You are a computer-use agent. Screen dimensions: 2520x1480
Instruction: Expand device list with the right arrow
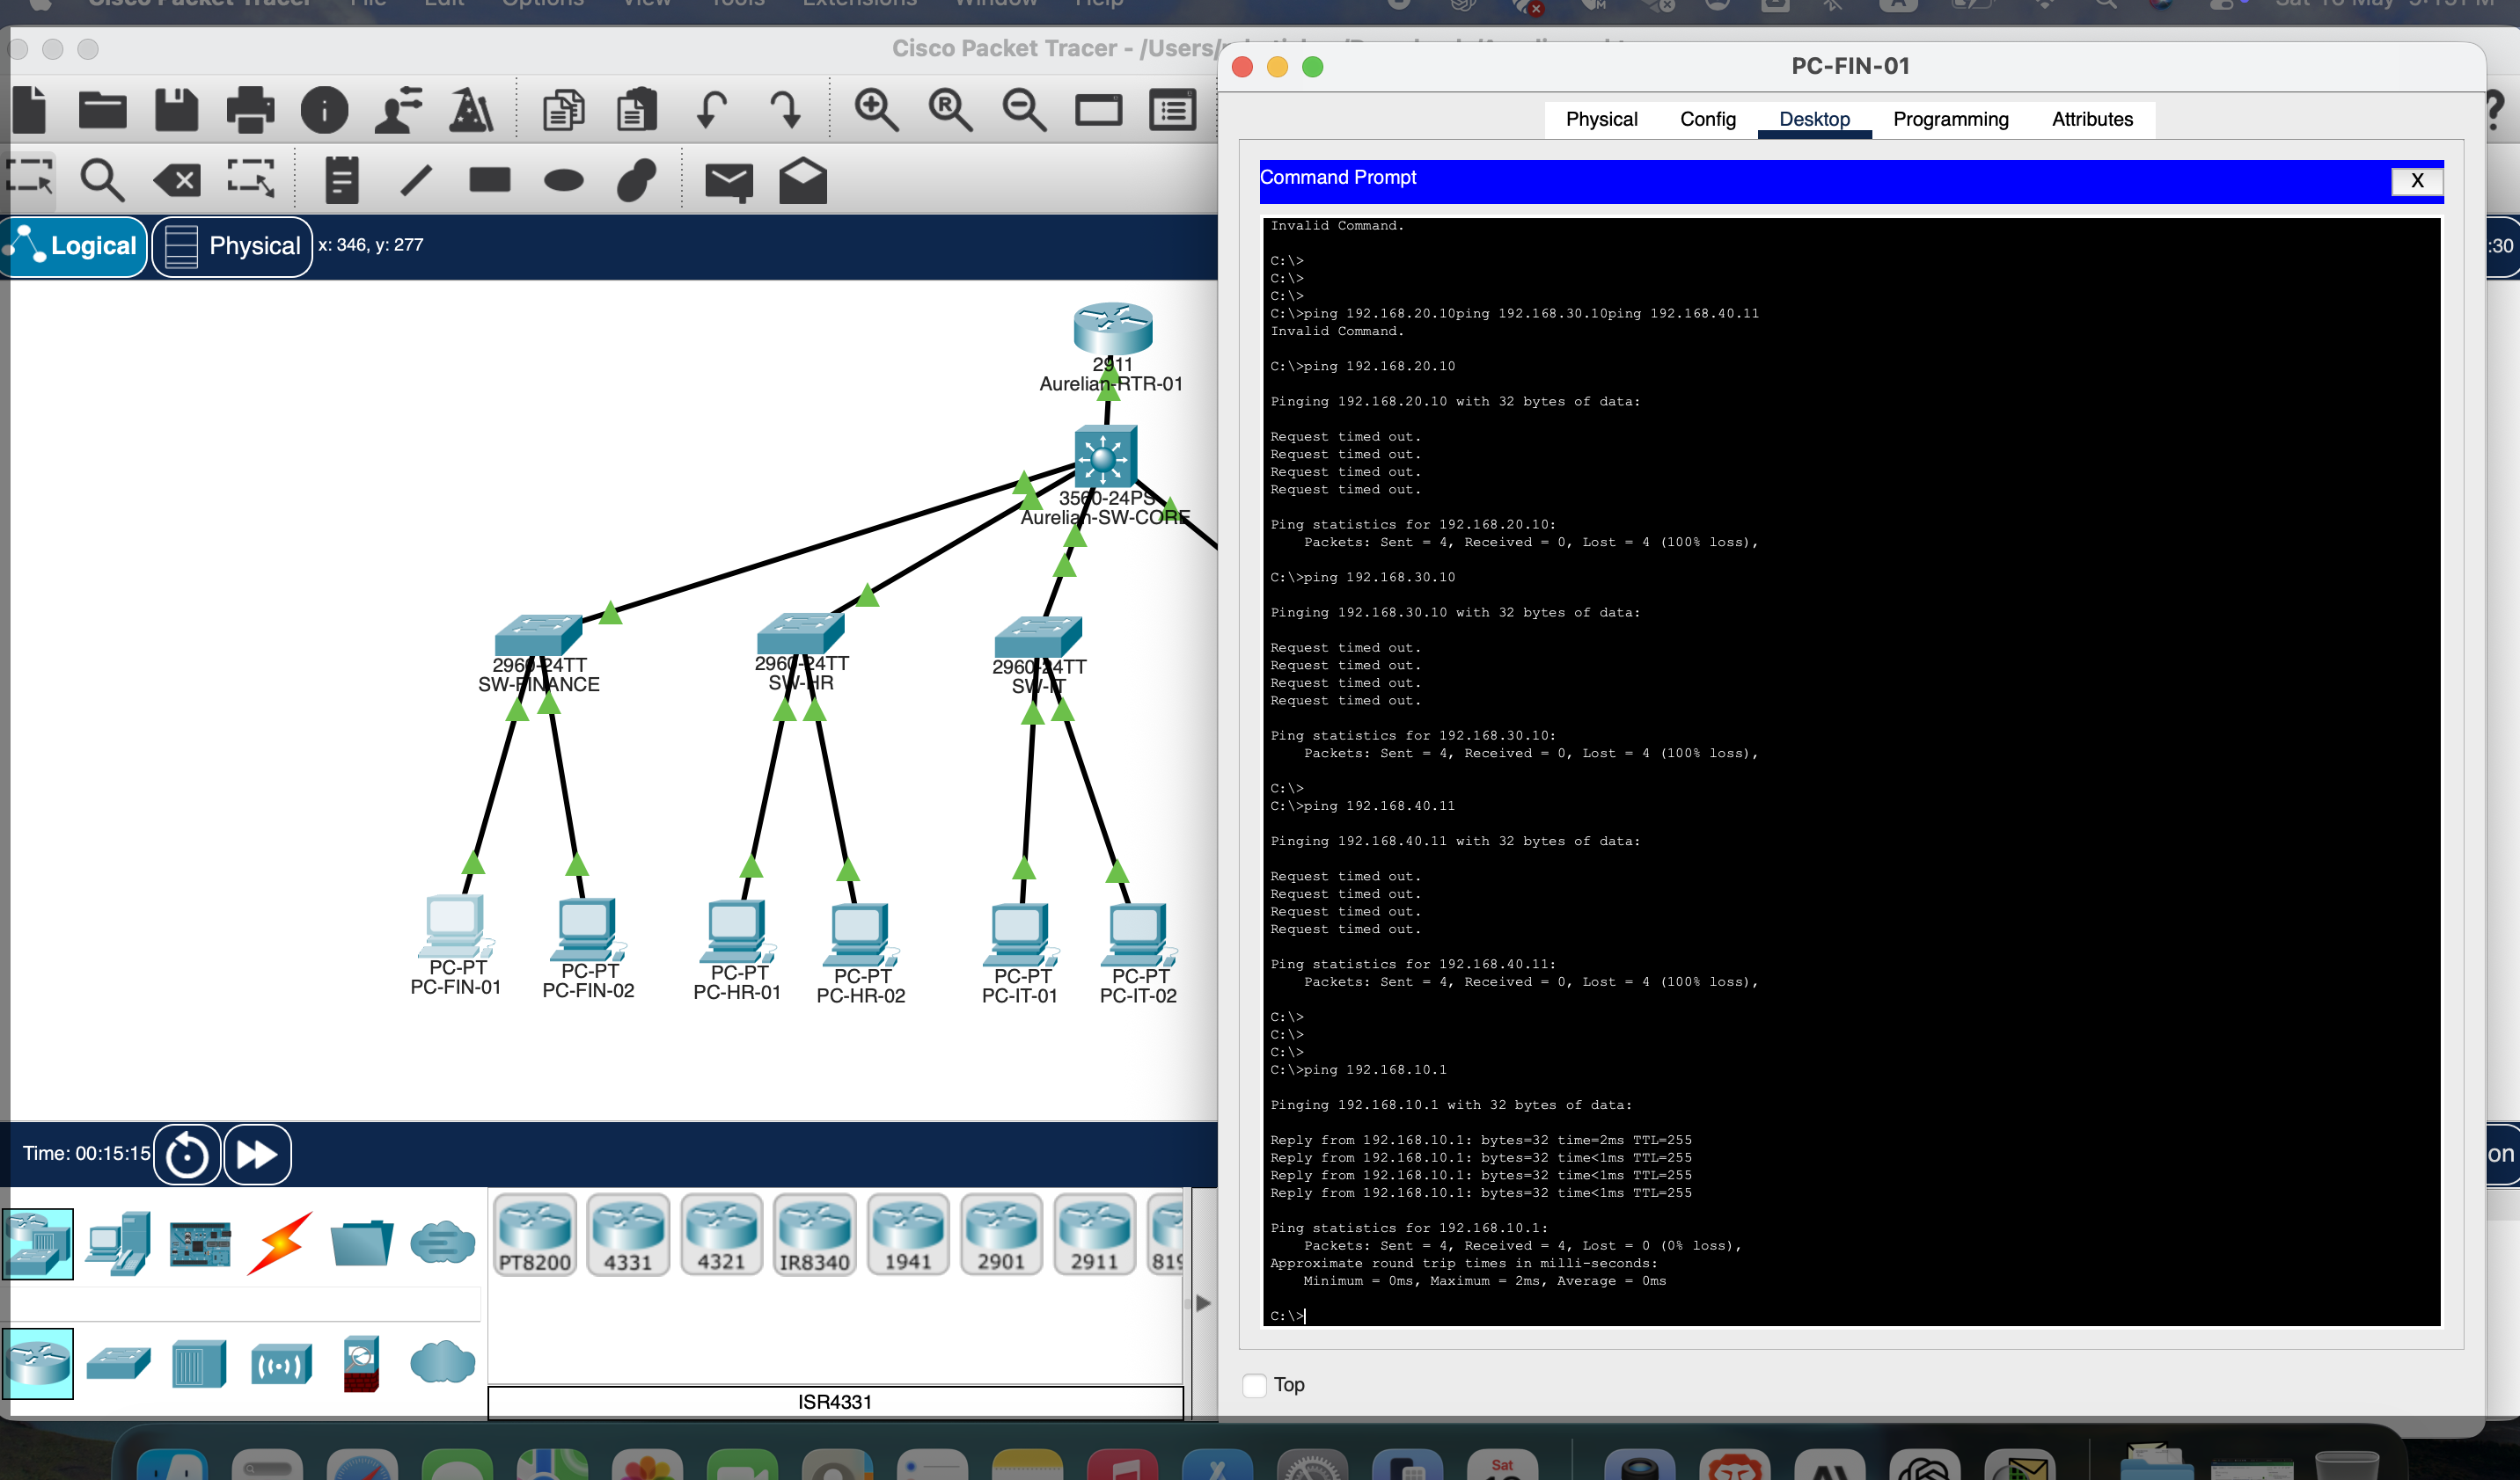(1204, 1303)
